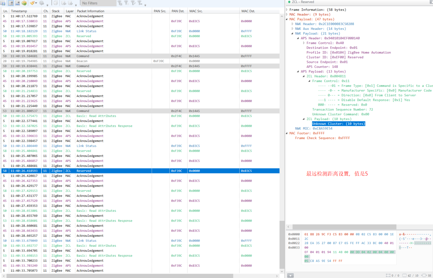This screenshot has height=278, width=433.
Task: Click the scroll-up arrow of packet list
Action: [282, 16]
